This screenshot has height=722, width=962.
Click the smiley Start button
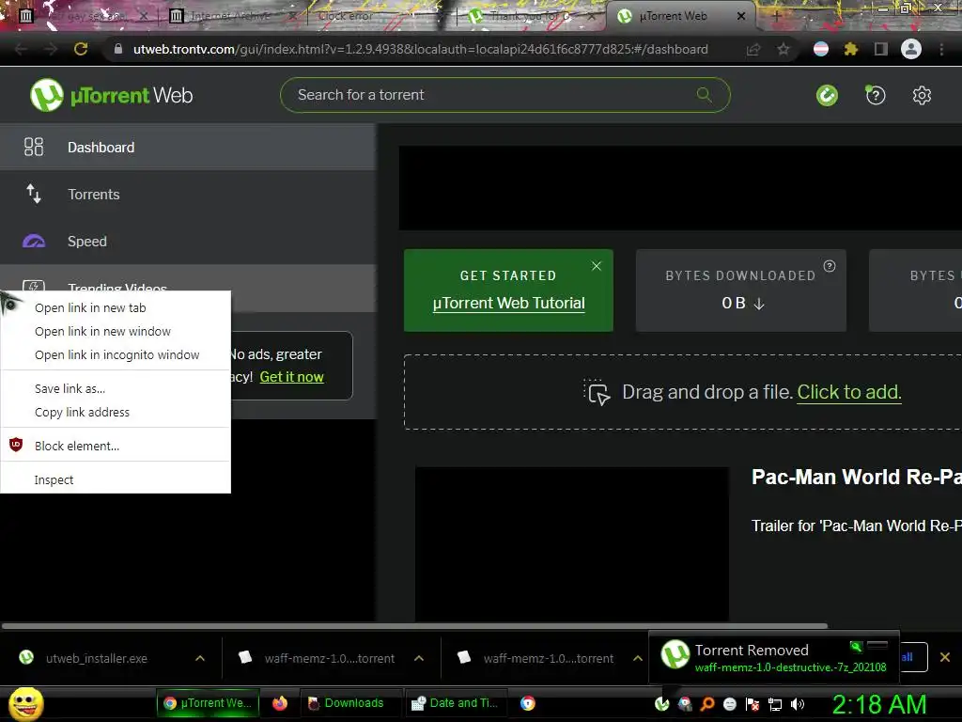tap(25, 703)
